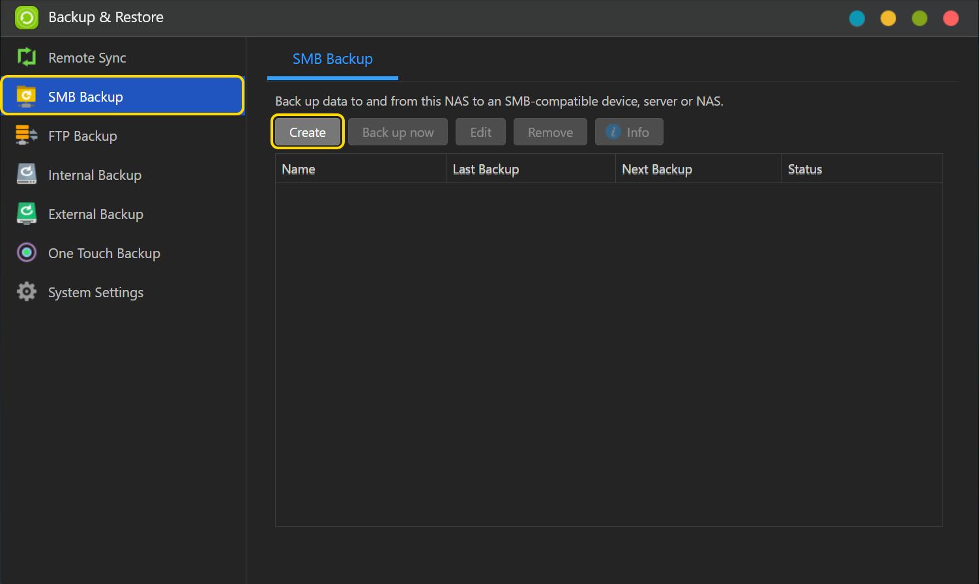Image resolution: width=979 pixels, height=584 pixels.
Task: Close the window with the red circle
Action: coord(951,18)
